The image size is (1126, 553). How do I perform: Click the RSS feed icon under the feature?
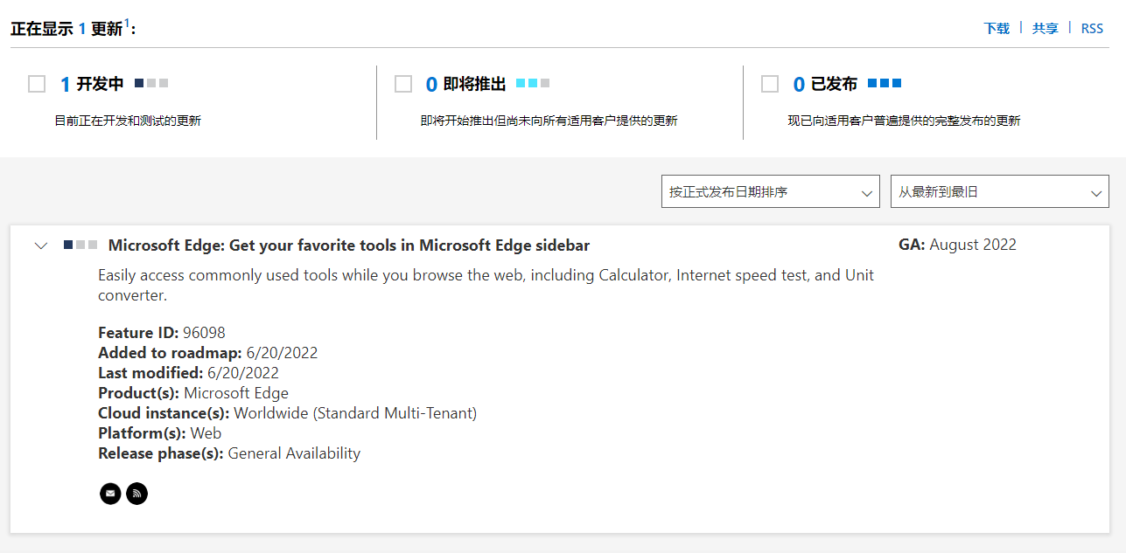tap(136, 494)
